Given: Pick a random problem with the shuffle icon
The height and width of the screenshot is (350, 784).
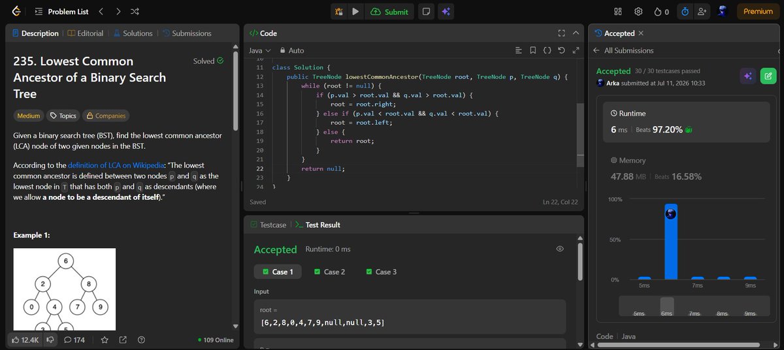Looking at the screenshot, I should 135,12.
